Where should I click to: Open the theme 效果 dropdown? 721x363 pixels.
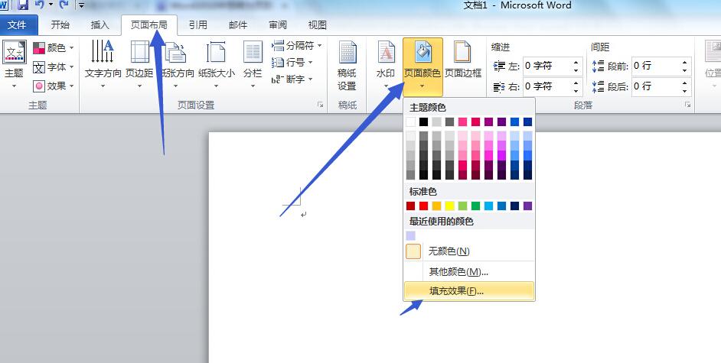pos(54,86)
